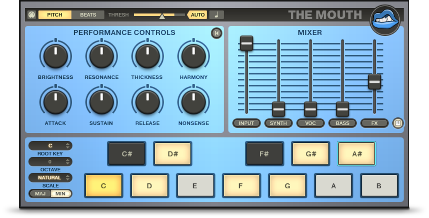Click the Harmony knob
The image size is (429, 218).
[x=194, y=56]
